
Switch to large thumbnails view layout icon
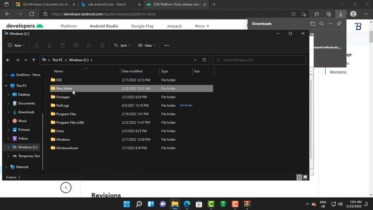click(305, 177)
